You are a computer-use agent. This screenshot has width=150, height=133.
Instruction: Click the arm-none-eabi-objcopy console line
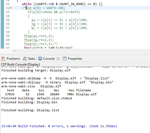[x=57, y=82]
